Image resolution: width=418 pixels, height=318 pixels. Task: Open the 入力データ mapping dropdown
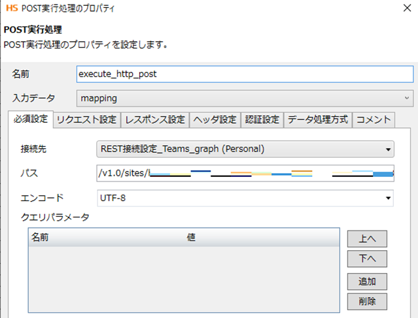(245, 98)
